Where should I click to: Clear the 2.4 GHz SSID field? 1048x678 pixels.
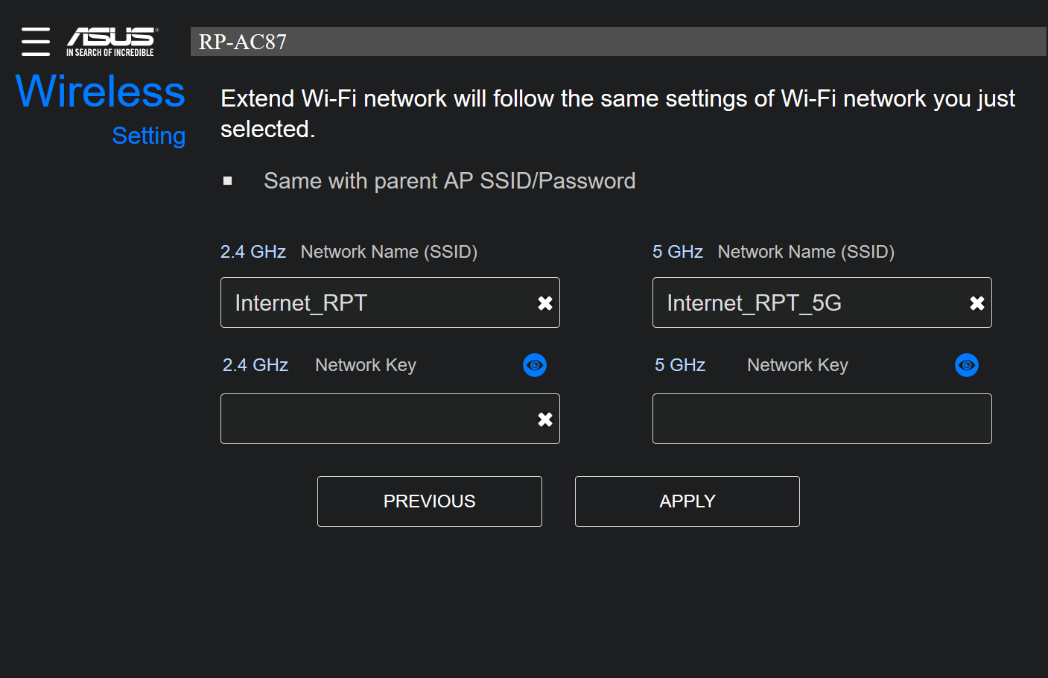[545, 303]
